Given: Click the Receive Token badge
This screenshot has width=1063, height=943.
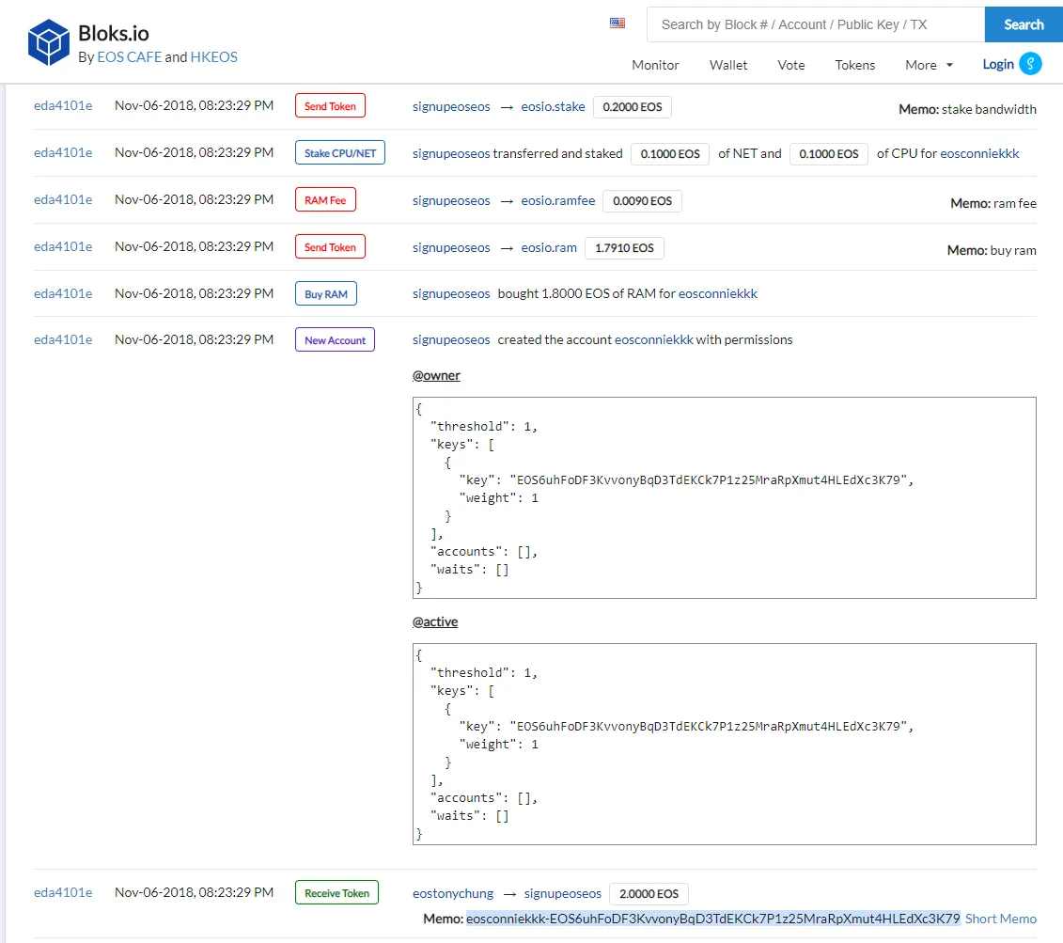Looking at the screenshot, I should [x=336, y=892].
